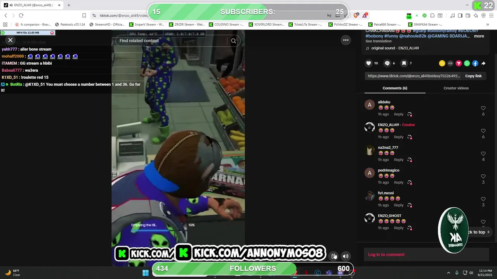The width and height of the screenshot is (497, 279).
Task: Reply to na2na2_777's comment
Action: tap(399, 160)
